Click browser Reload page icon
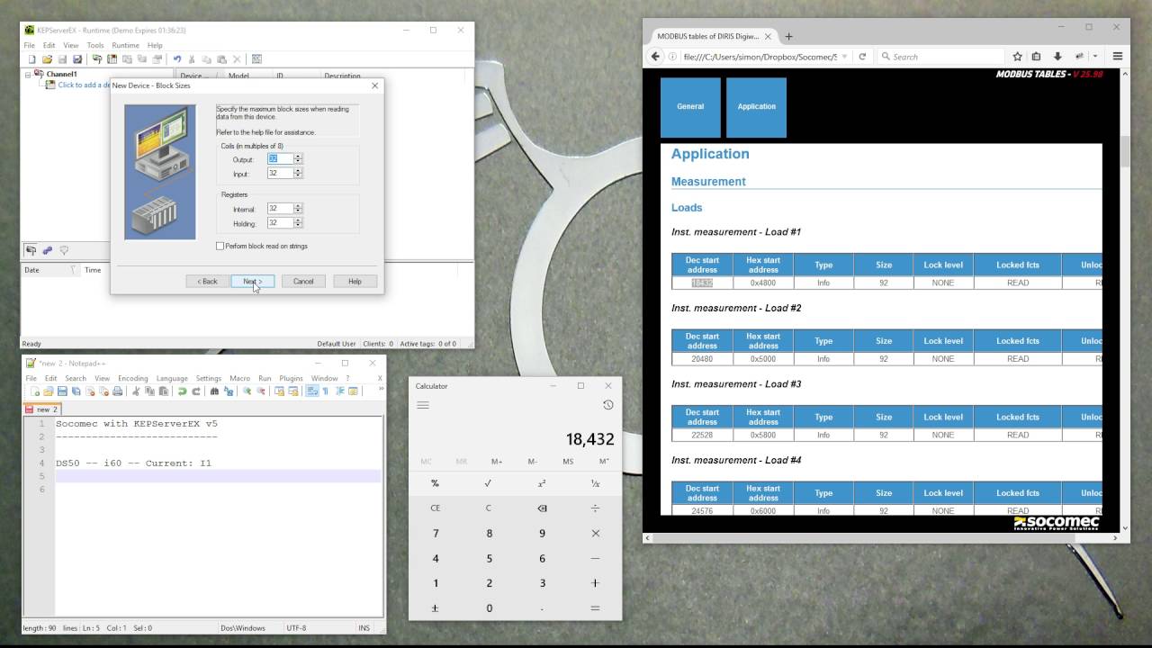This screenshot has width=1152, height=648. point(862,57)
